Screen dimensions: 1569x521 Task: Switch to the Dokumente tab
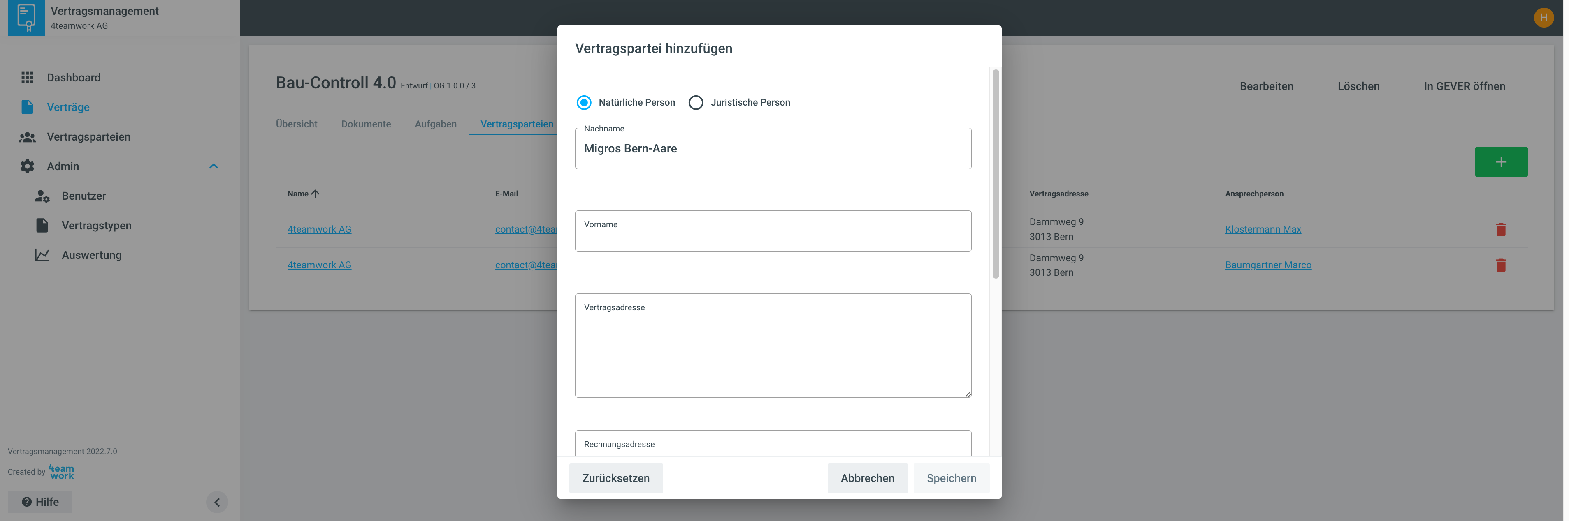click(x=365, y=124)
